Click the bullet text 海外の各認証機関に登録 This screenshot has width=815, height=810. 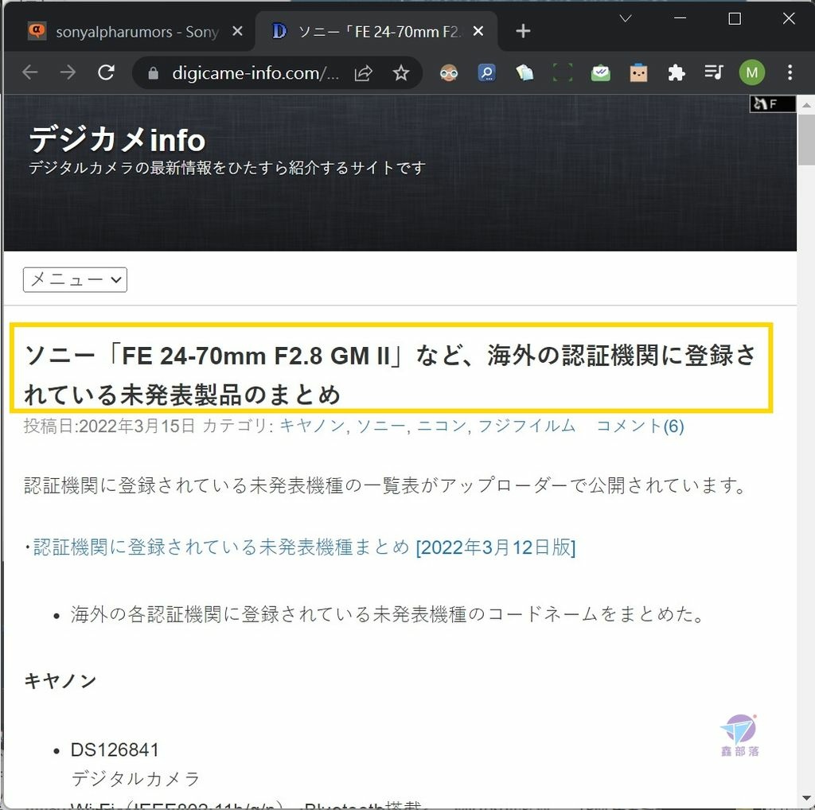click(x=388, y=614)
